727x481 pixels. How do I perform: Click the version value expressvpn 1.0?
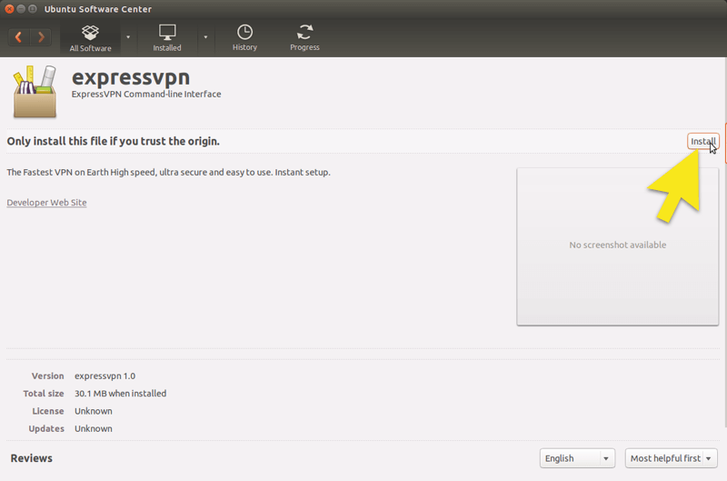[105, 376]
